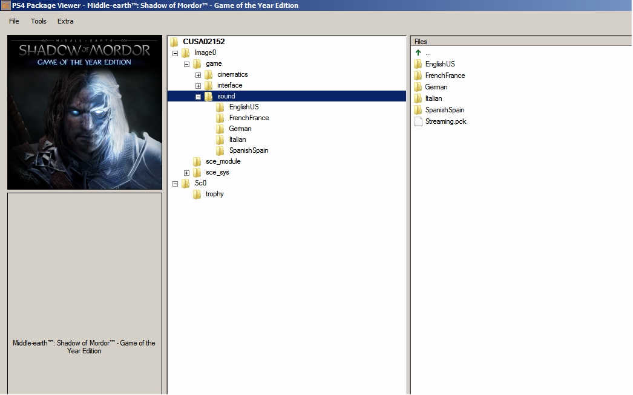Click the EnglishUS folder icon in tree
Image resolution: width=633 pixels, height=395 pixels.
pos(220,108)
